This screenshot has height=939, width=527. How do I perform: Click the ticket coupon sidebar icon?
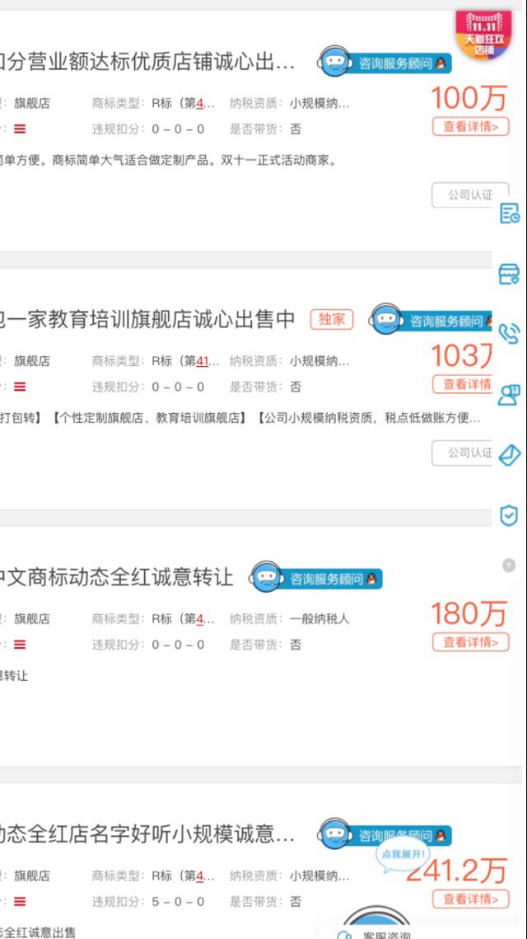510,455
